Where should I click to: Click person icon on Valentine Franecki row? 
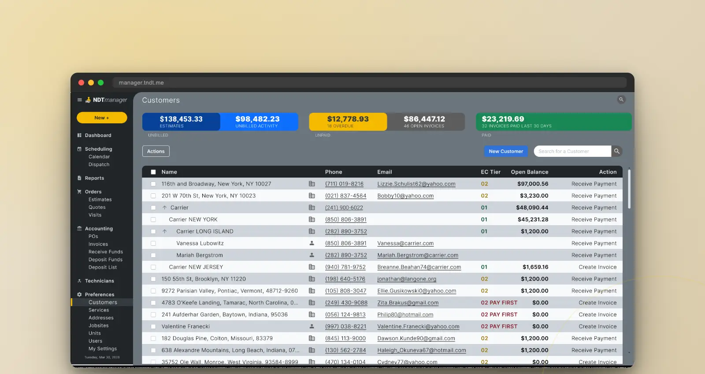(312, 326)
